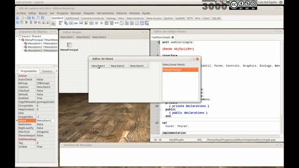Open the Data Access palette tab
The height and width of the screenshot is (168, 299).
(x=154, y=18)
